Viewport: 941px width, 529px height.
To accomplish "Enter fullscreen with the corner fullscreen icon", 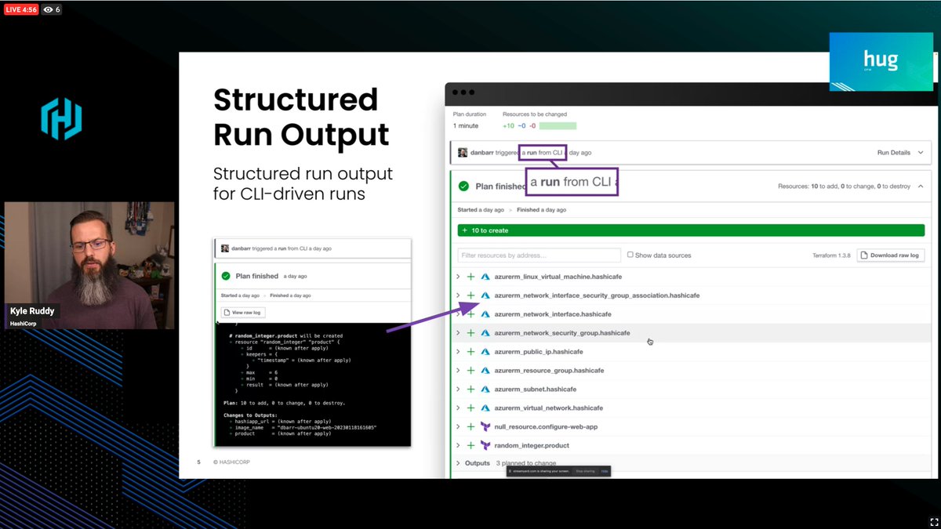I will [933, 521].
